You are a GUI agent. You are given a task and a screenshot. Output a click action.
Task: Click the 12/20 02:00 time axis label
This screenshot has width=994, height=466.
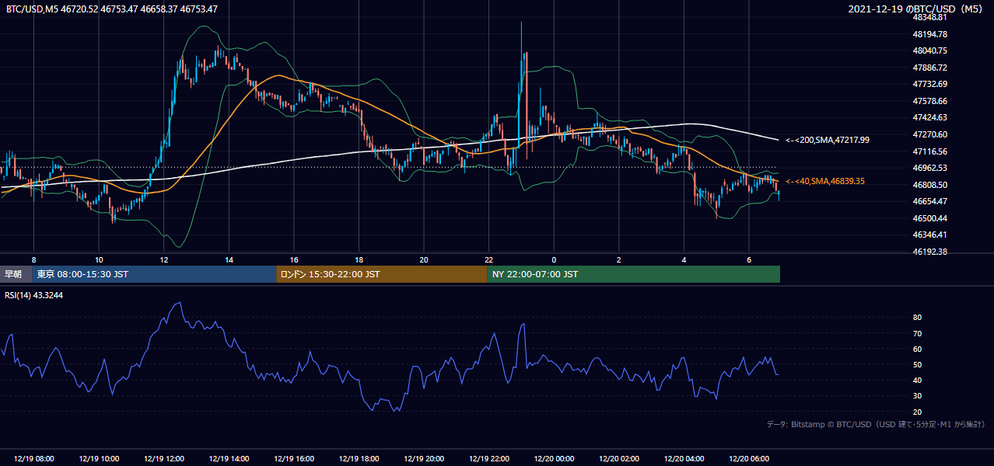(x=619, y=459)
